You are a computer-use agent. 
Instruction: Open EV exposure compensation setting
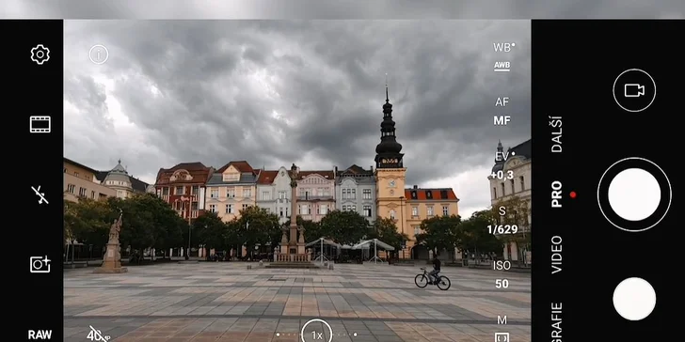[x=502, y=156]
